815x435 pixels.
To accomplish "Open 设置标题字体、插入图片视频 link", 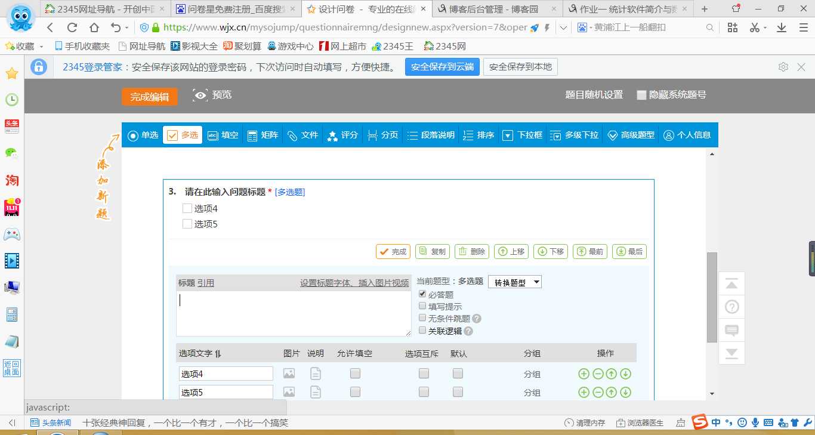I will point(354,283).
